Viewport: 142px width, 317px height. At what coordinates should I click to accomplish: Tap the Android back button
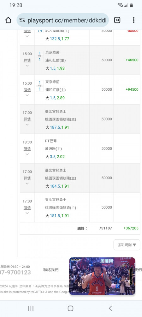tap(110, 308)
